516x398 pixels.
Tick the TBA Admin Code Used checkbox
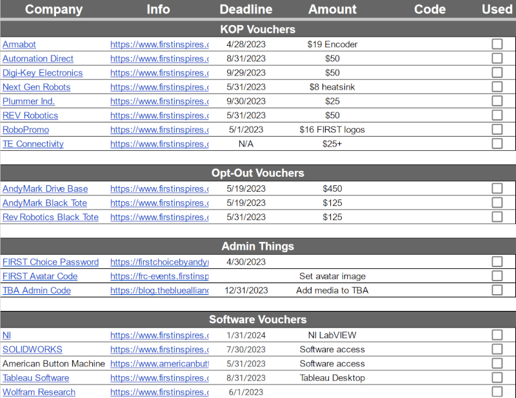[x=497, y=290]
